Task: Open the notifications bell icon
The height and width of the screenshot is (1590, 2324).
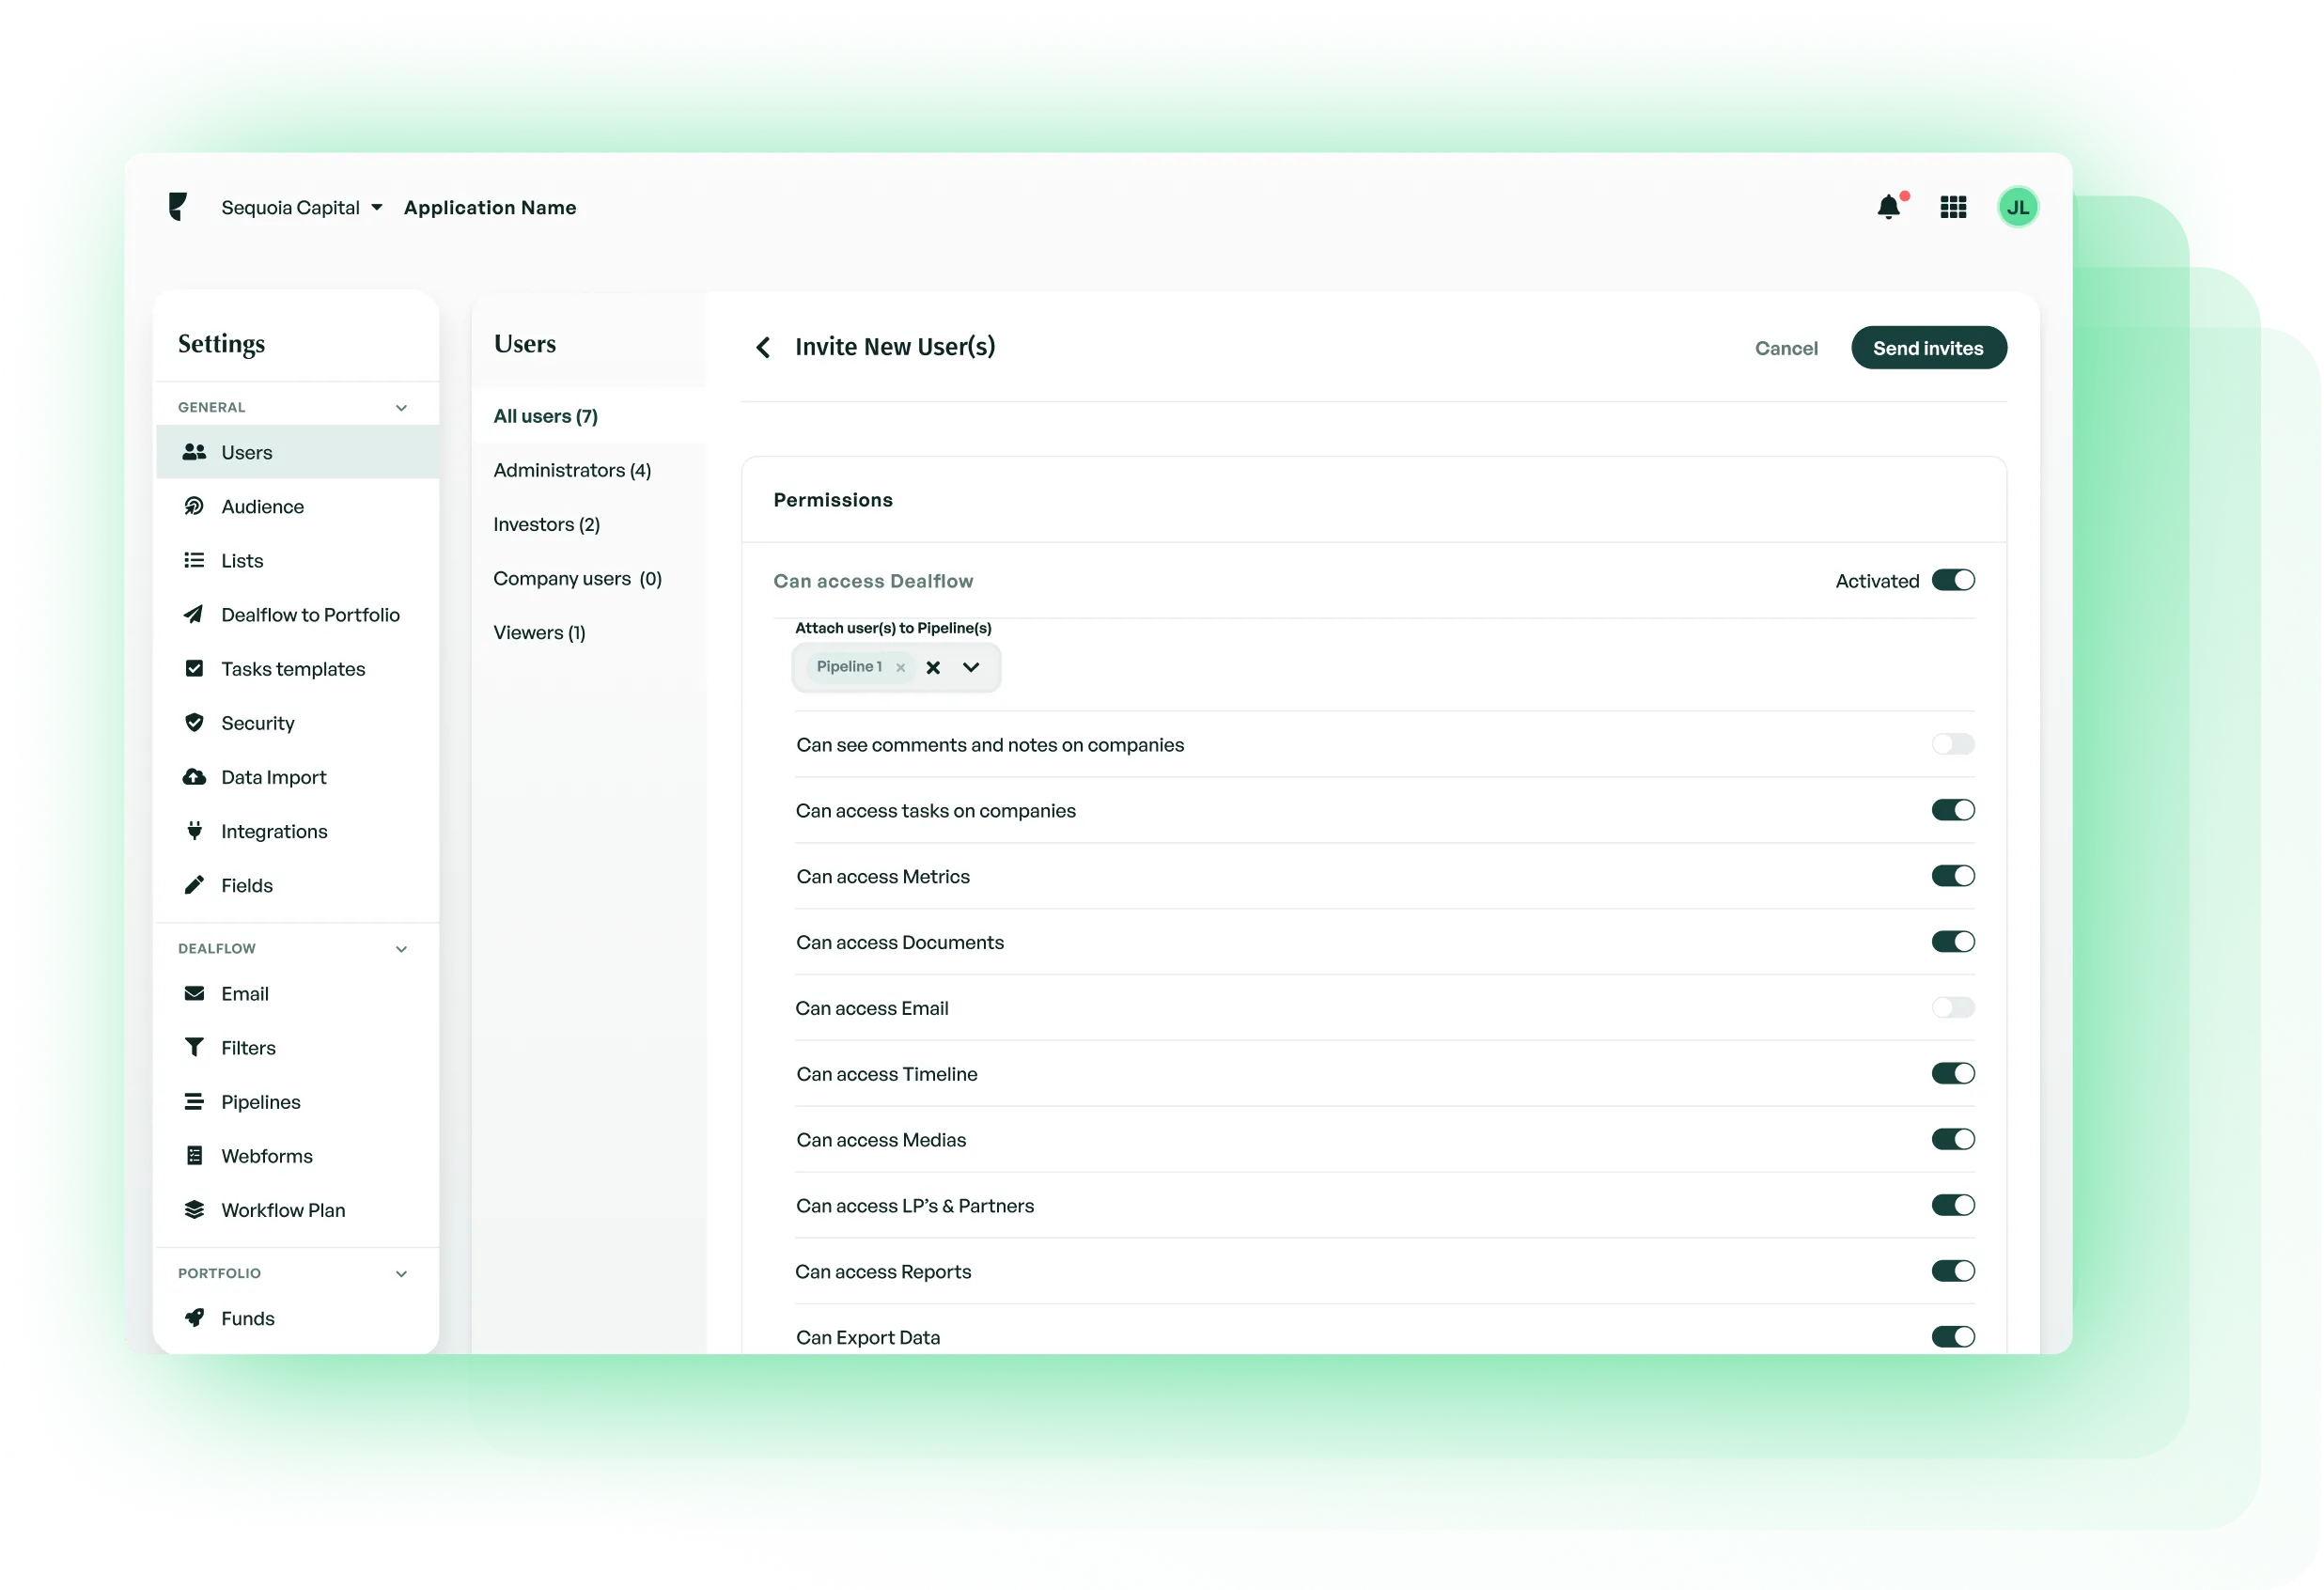Action: (1889, 207)
